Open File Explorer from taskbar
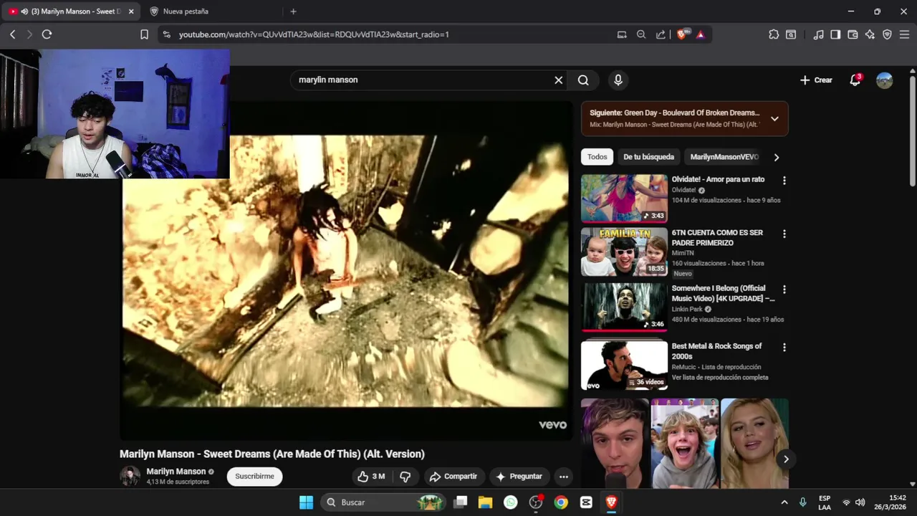Image resolution: width=917 pixels, height=516 pixels. pyautogui.click(x=485, y=502)
